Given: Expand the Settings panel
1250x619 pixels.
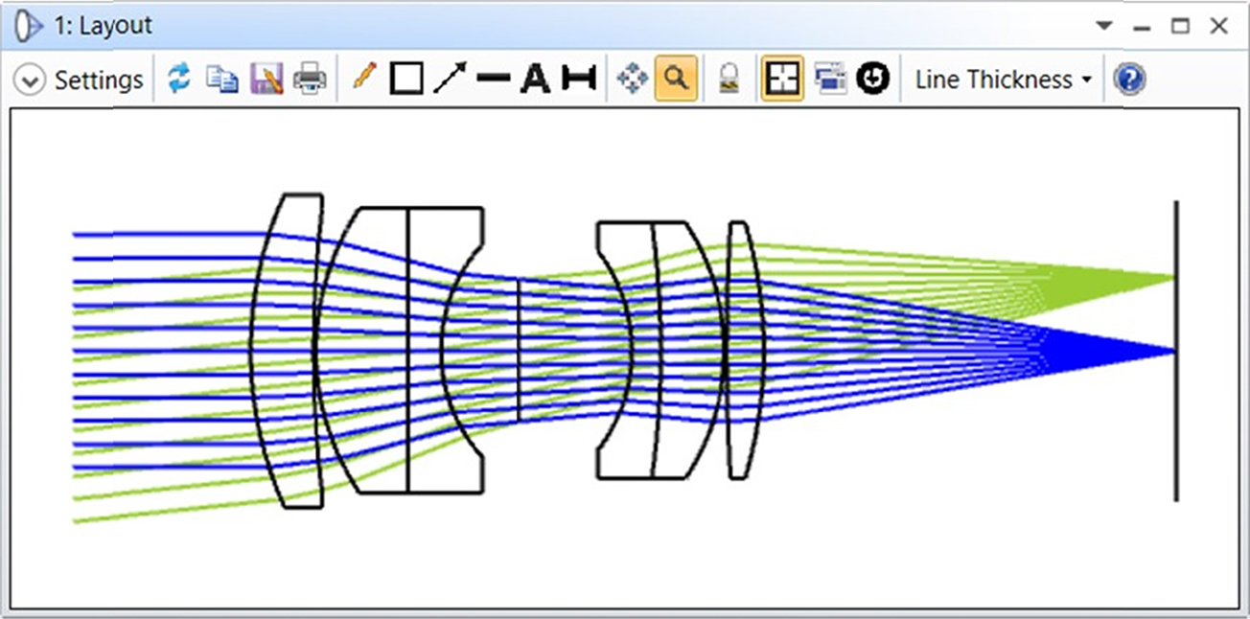Looking at the screenshot, I should click(x=79, y=80).
